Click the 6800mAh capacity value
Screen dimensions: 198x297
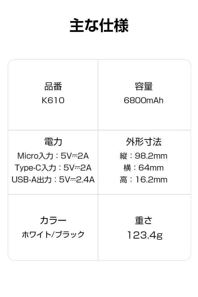[144, 101]
